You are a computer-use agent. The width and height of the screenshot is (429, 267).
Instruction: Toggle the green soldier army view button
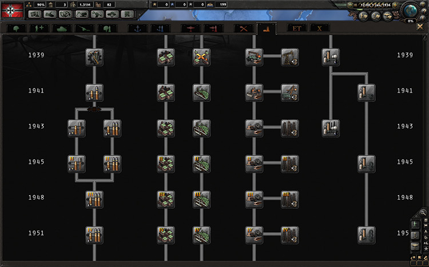pyautogui.click(x=415, y=224)
